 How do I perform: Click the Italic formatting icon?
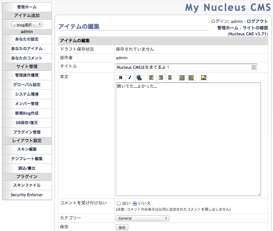130,78
